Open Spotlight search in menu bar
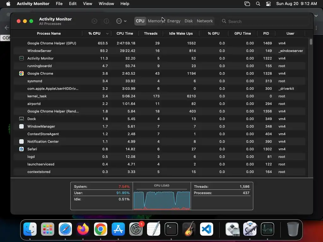 pyautogui.click(x=258, y=4)
